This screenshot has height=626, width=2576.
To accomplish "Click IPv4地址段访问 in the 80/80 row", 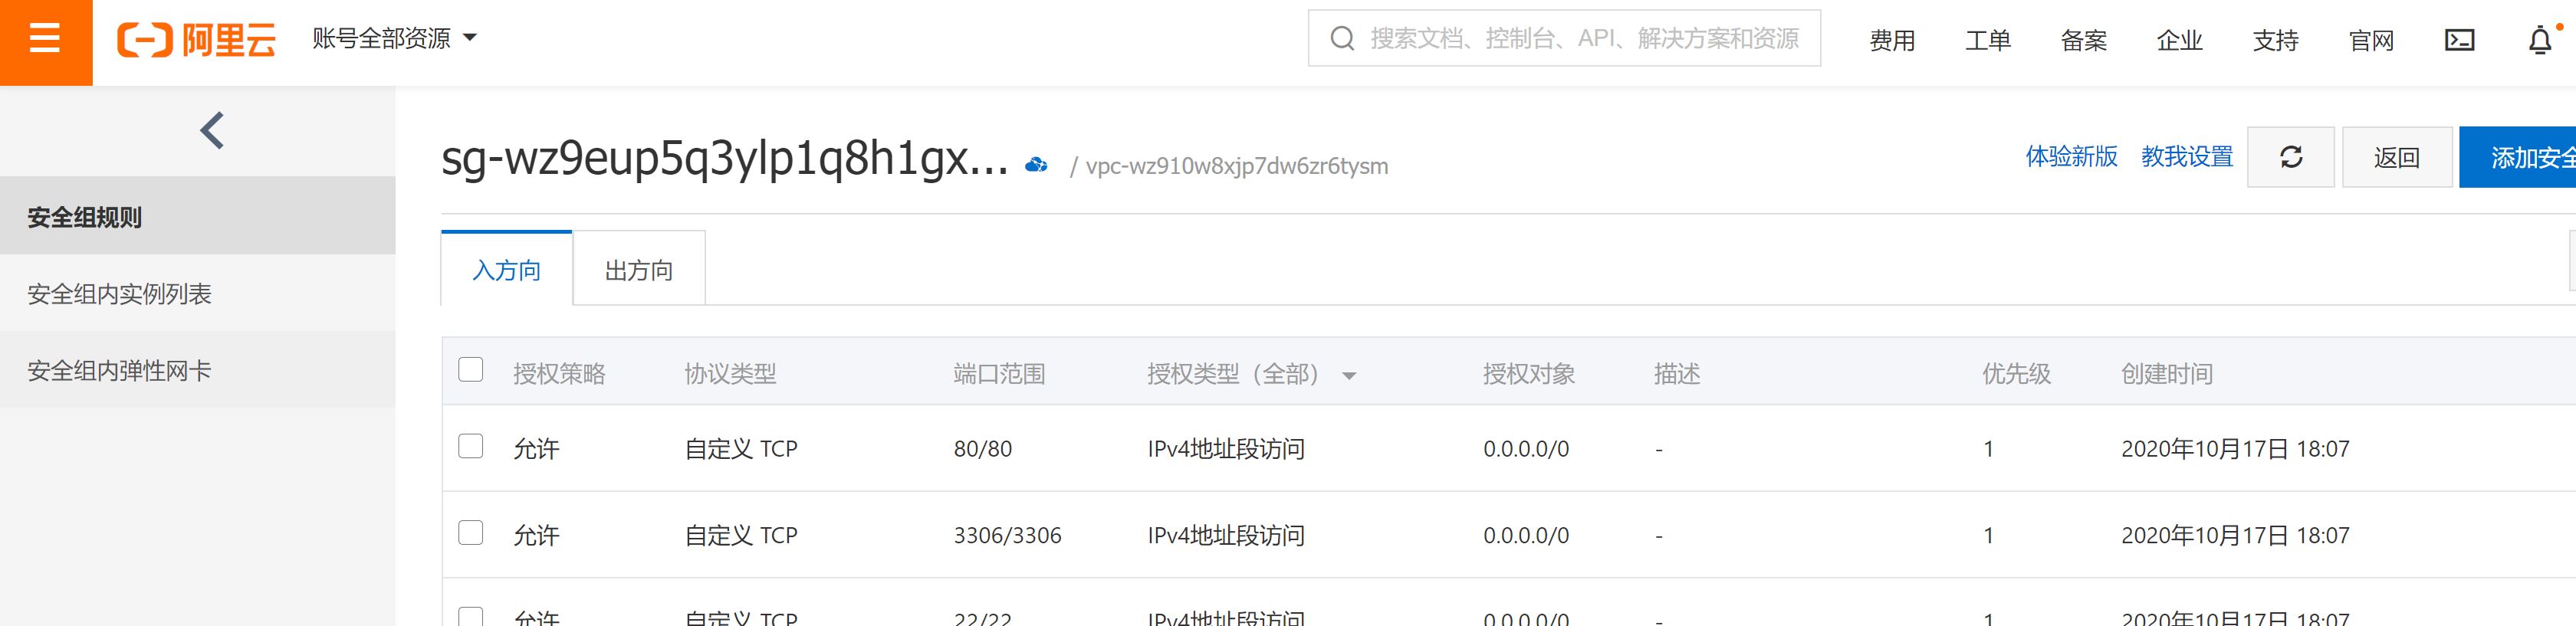I will [1226, 449].
